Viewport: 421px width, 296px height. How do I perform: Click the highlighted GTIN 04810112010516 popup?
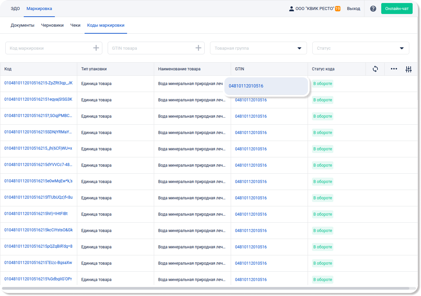point(246,86)
